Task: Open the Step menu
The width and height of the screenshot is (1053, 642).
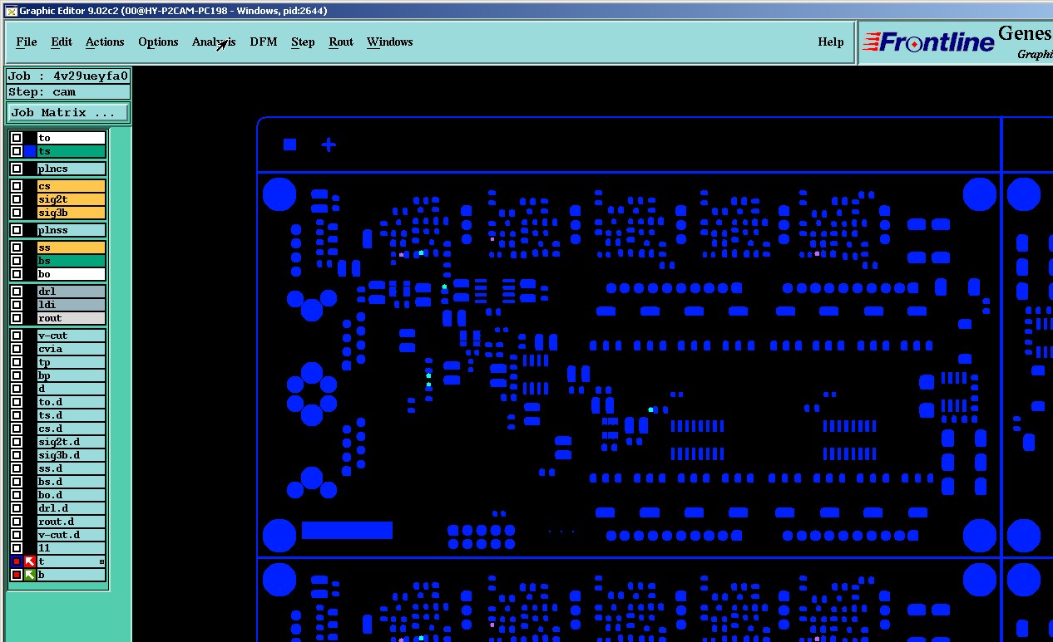Action: [x=303, y=42]
